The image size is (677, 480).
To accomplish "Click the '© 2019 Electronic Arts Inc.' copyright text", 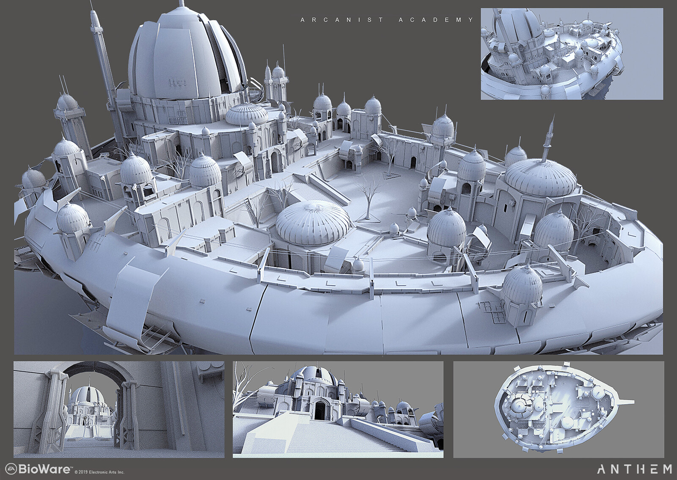I will pyautogui.click(x=99, y=472).
